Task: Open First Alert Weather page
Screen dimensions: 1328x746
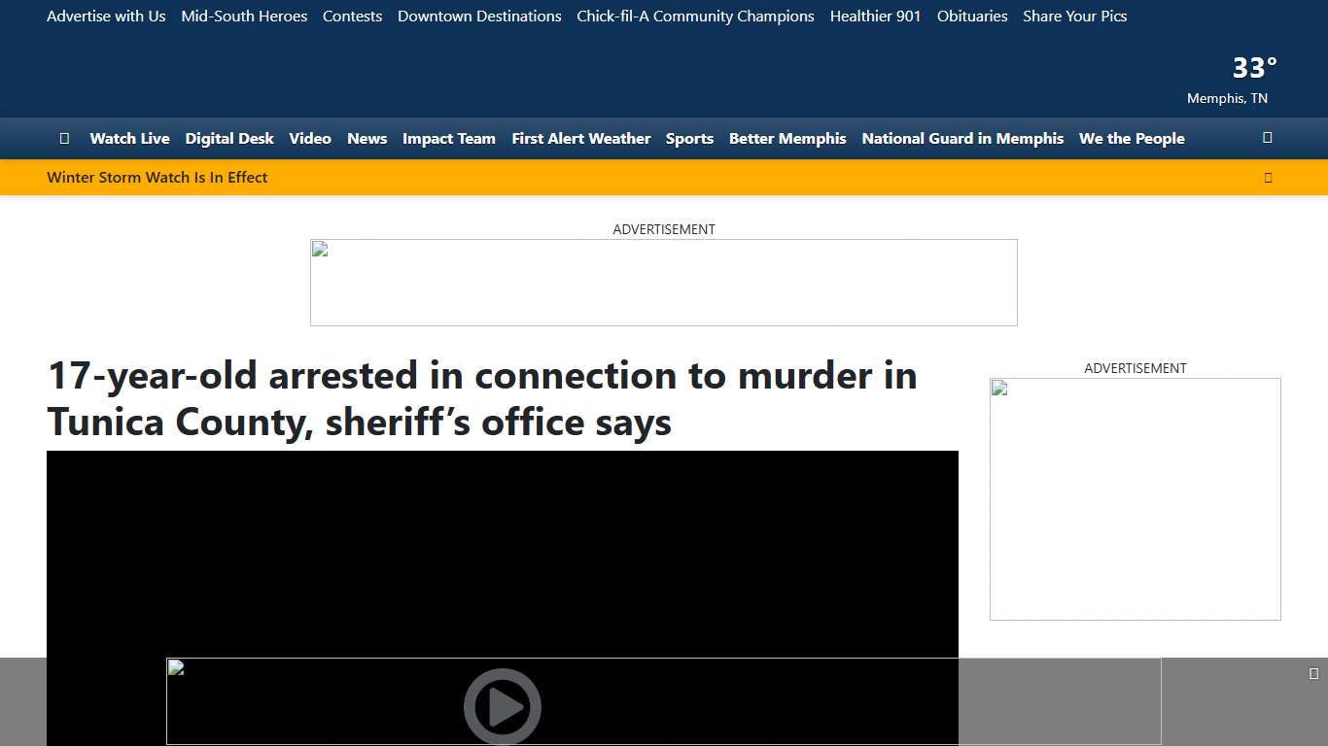Action: [580, 138]
